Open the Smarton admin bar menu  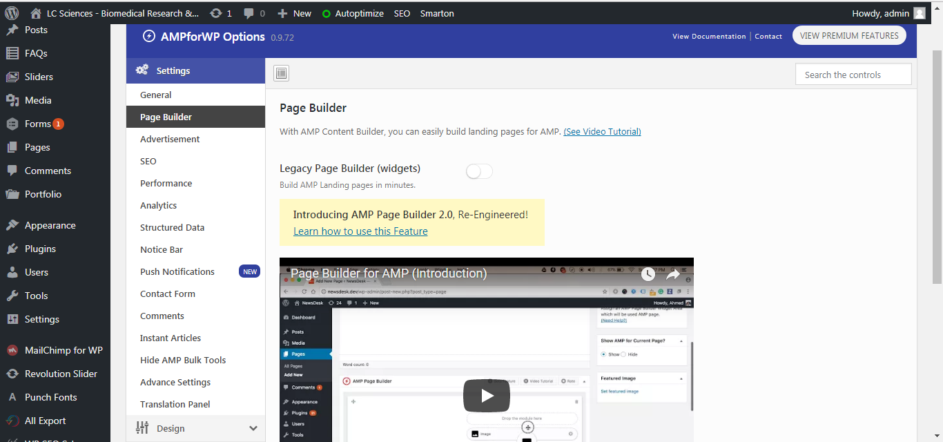[x=437, y=13]
